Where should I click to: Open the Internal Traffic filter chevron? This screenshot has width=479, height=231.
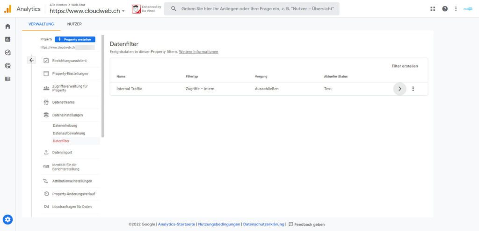399,89
